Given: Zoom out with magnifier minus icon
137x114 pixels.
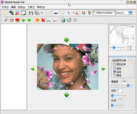Looking at the screenshot, I should pyautogui.click(x=55, y=20).
